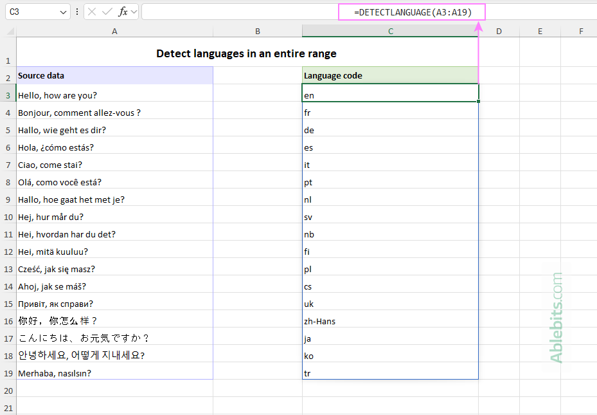The width and height of the screenshot is (597, 415).
Task: Select row 3 header
Action: (x=8, y=93)
